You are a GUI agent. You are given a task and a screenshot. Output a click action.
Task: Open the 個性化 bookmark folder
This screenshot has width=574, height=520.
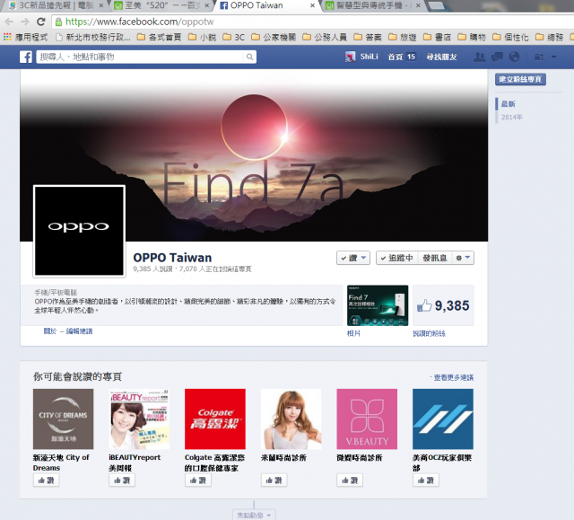point(510,37)
